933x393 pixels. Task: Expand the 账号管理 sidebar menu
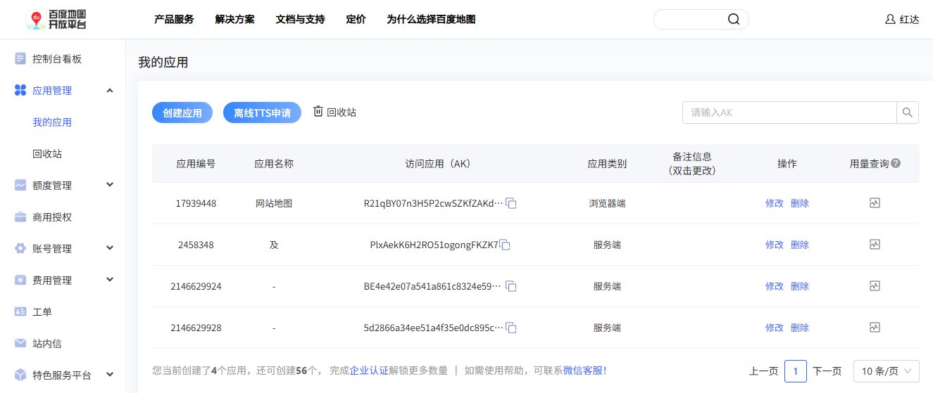point(110,248)
